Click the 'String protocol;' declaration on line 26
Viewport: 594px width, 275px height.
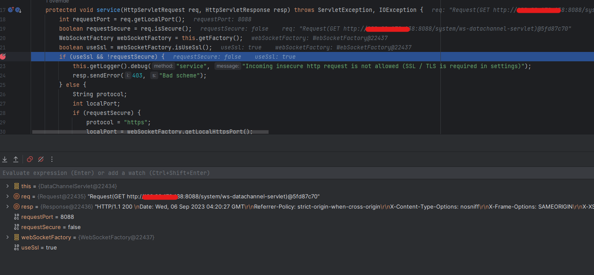(x=100, y=94)
